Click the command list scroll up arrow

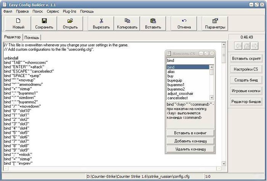point(211,67)
